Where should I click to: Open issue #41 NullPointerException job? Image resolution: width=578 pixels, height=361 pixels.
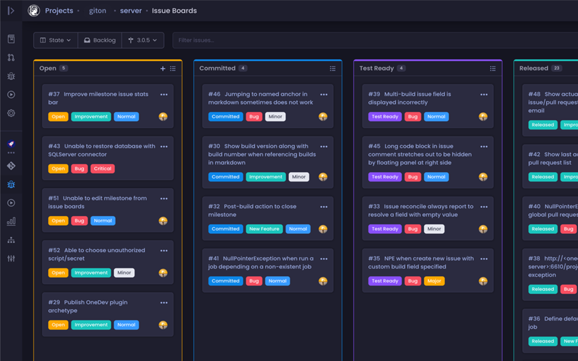coord(261,263)
